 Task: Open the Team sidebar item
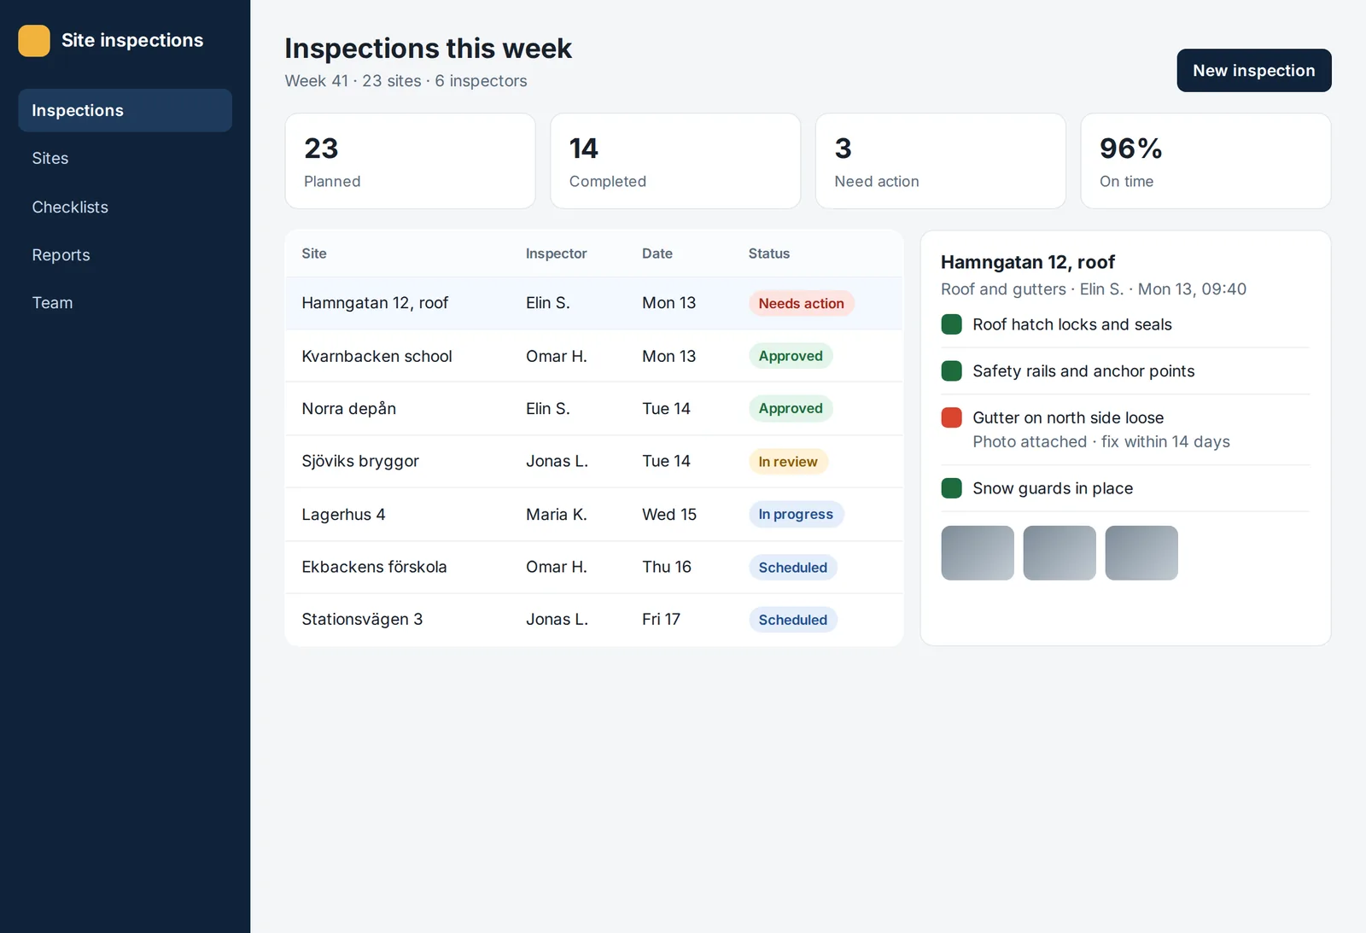coord(125,302)
